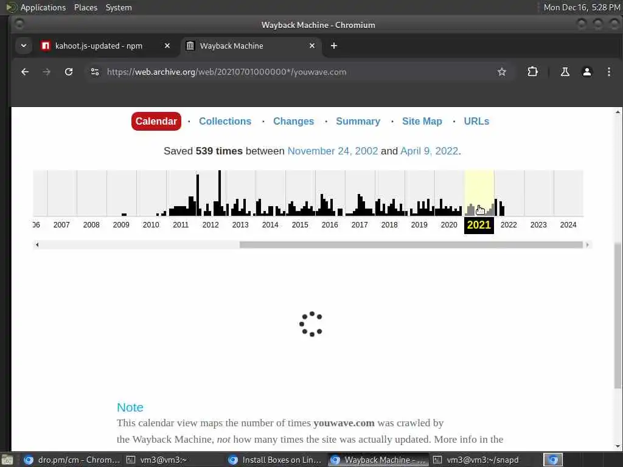Open the Summary view
This screenshot has width=623, height=467.
click(358, 121)
